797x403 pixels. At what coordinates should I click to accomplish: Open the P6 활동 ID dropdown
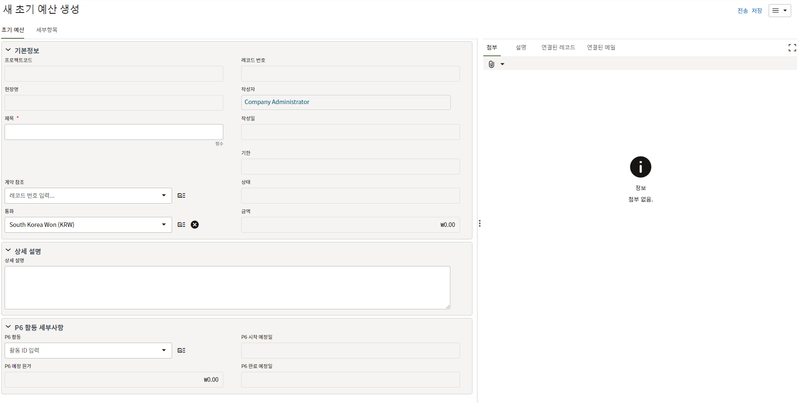[x=164, y=351]
